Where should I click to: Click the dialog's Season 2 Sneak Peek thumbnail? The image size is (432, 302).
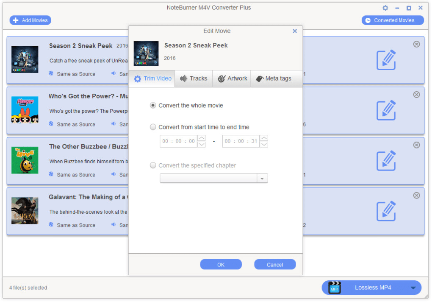(x=146, y=53)
